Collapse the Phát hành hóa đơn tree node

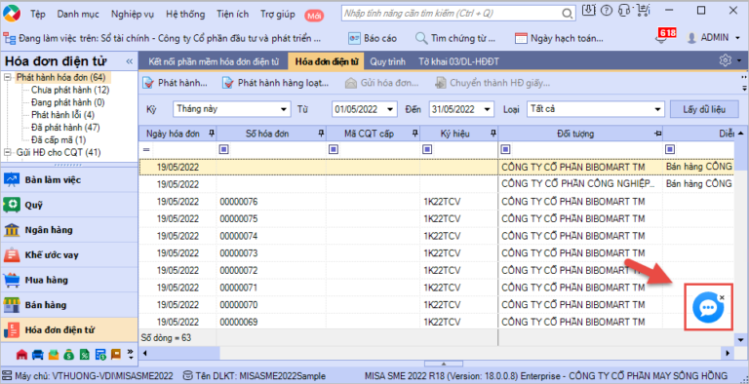click(x=7, y=77)
